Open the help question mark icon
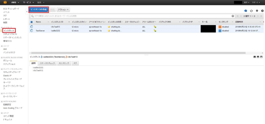 pos(262,11)
